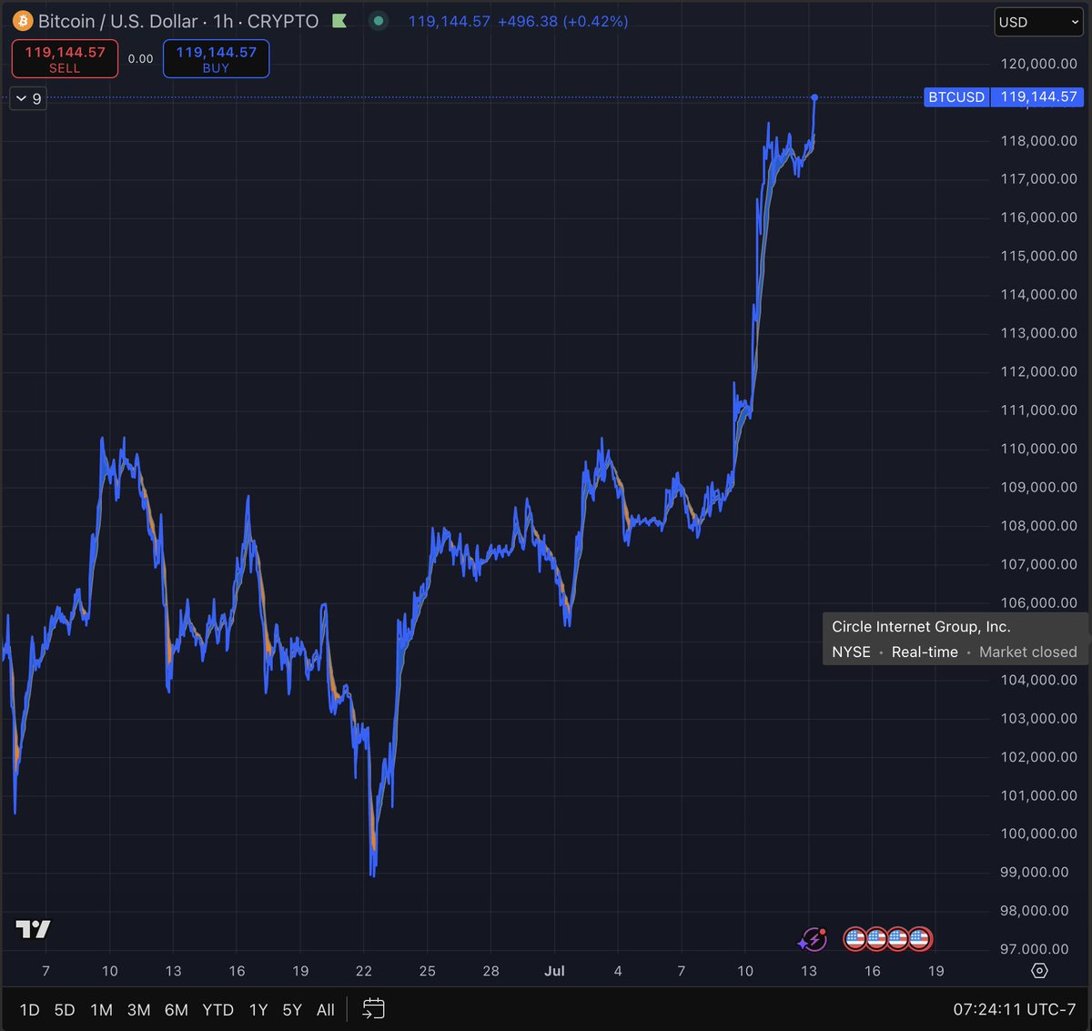The height and width of the screenshot is (1031, 1092).
Task: Click the Jul label on the date axis
Action: pyautogui.click(x=555, y=971)
